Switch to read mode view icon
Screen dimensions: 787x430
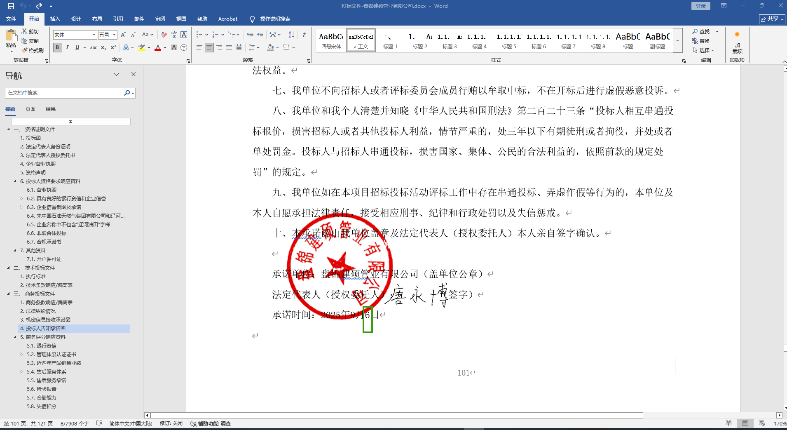(729, 423)
